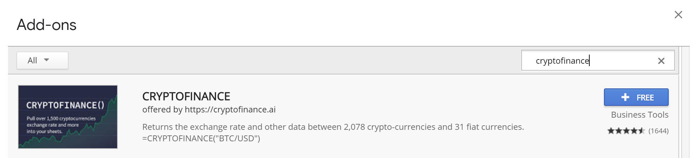The width and height of the screenshot is (690, 158).
Task: Click the arrow beside the All filter
Action: [x=46, y=60]
